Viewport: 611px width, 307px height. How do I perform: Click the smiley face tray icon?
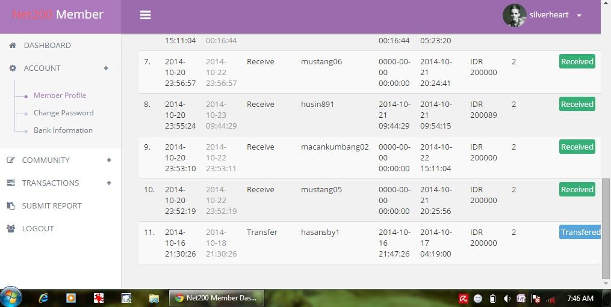478,299
